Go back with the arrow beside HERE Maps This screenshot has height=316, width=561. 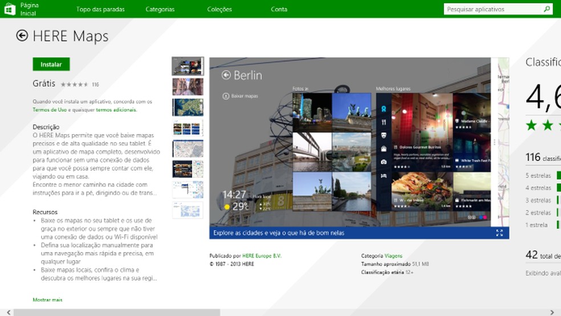coord(22,35)
